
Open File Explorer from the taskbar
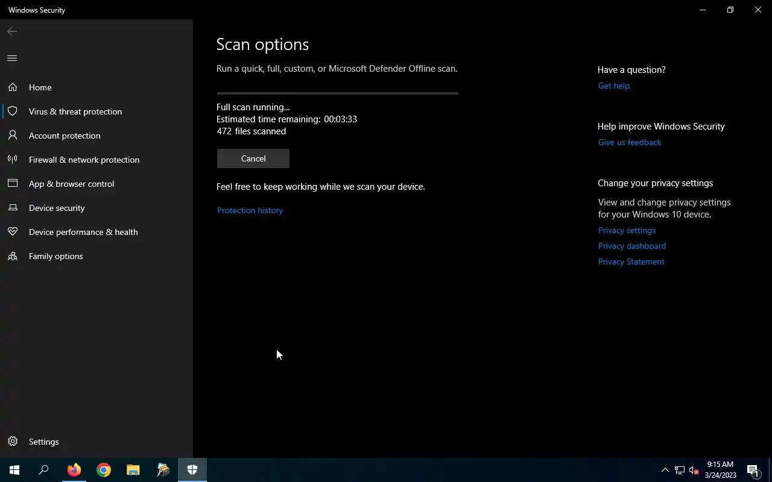133,470
